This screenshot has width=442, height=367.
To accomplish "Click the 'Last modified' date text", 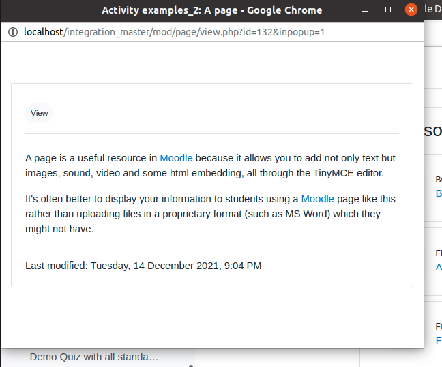I will click(143, 266).
